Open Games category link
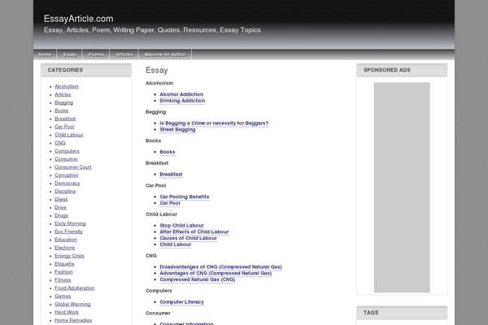The height and width of the screenshot is (325, 488). coord(63,297)
